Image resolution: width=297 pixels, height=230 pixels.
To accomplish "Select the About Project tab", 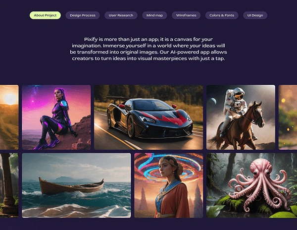I will 45,15.
